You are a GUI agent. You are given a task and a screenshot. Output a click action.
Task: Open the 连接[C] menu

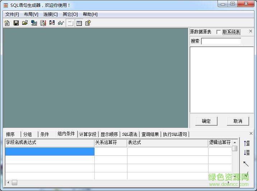pos(51,14)
